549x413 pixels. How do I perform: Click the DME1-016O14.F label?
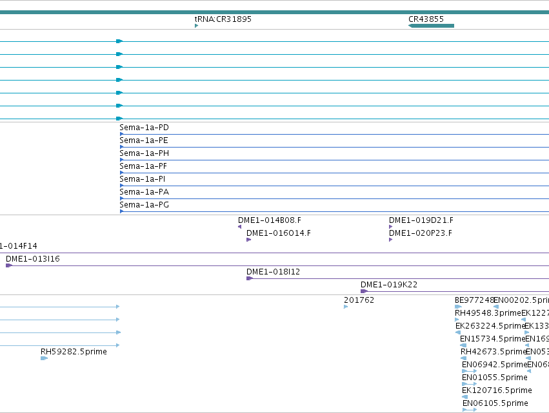[278, 233]
